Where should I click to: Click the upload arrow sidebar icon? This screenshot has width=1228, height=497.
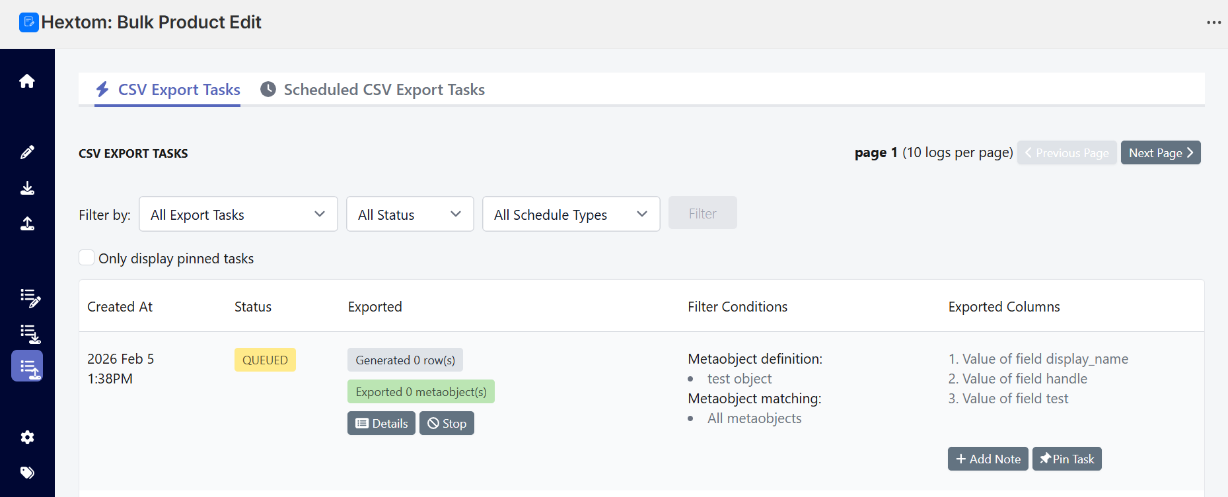[27, 224]
